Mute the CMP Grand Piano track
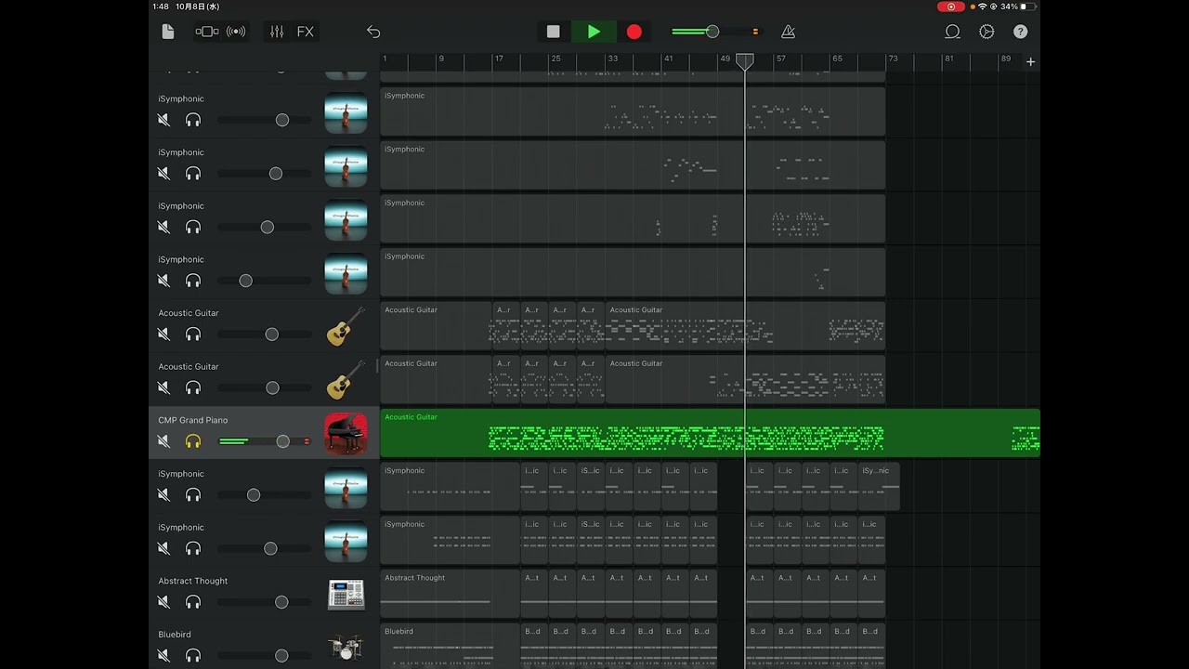 163,441
